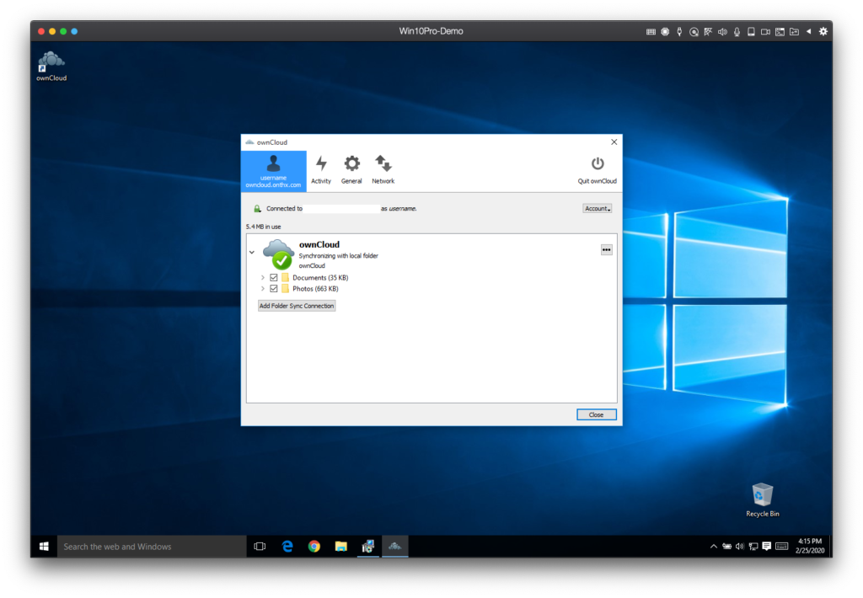Click the ownCloud taskbar icon
Viewport: 863px width, 598px height.
395,547
